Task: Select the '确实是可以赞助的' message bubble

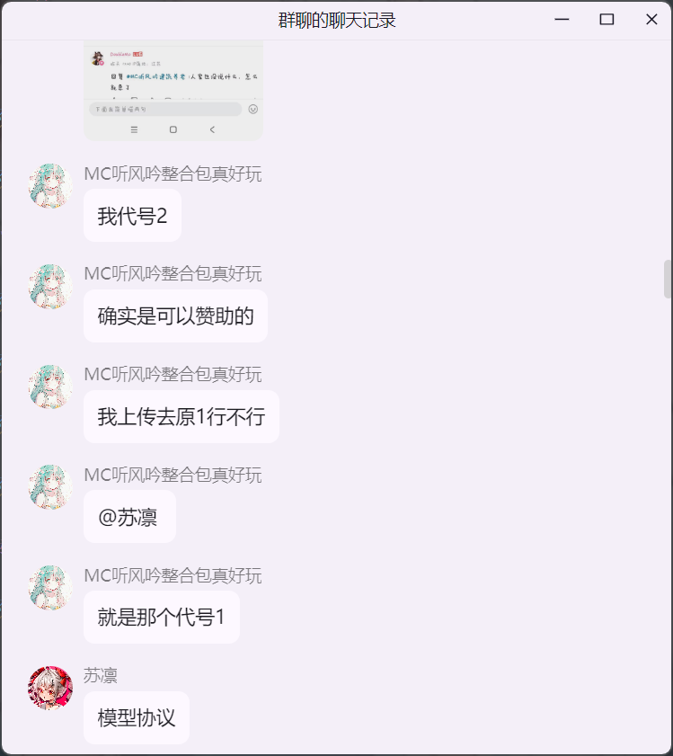Action: [175, 316]
